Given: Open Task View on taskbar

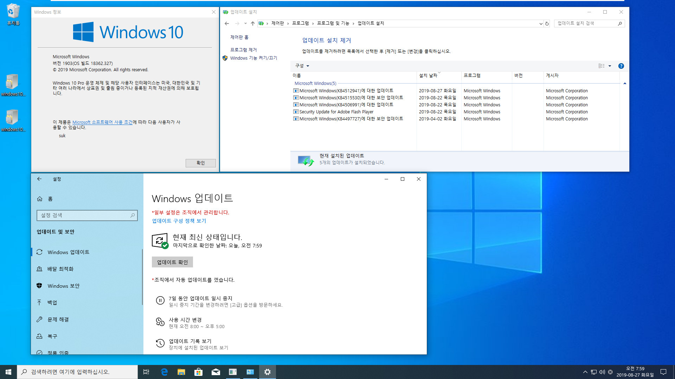Looking at the screenshot, I should [146, 372].
